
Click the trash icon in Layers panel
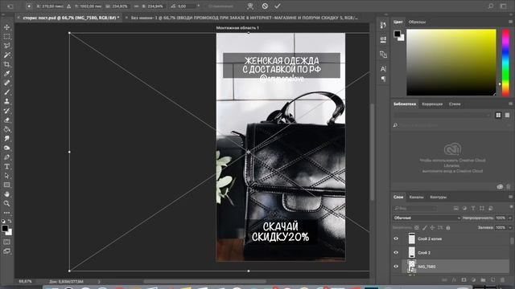pos(502,280)
